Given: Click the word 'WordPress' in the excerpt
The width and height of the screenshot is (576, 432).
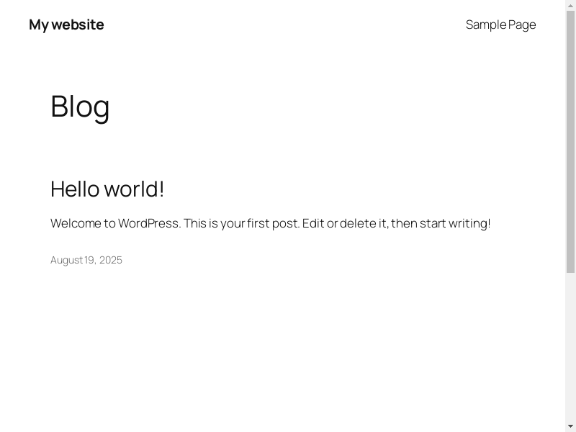Looking at the screenshot, I should tap(149, 223).
